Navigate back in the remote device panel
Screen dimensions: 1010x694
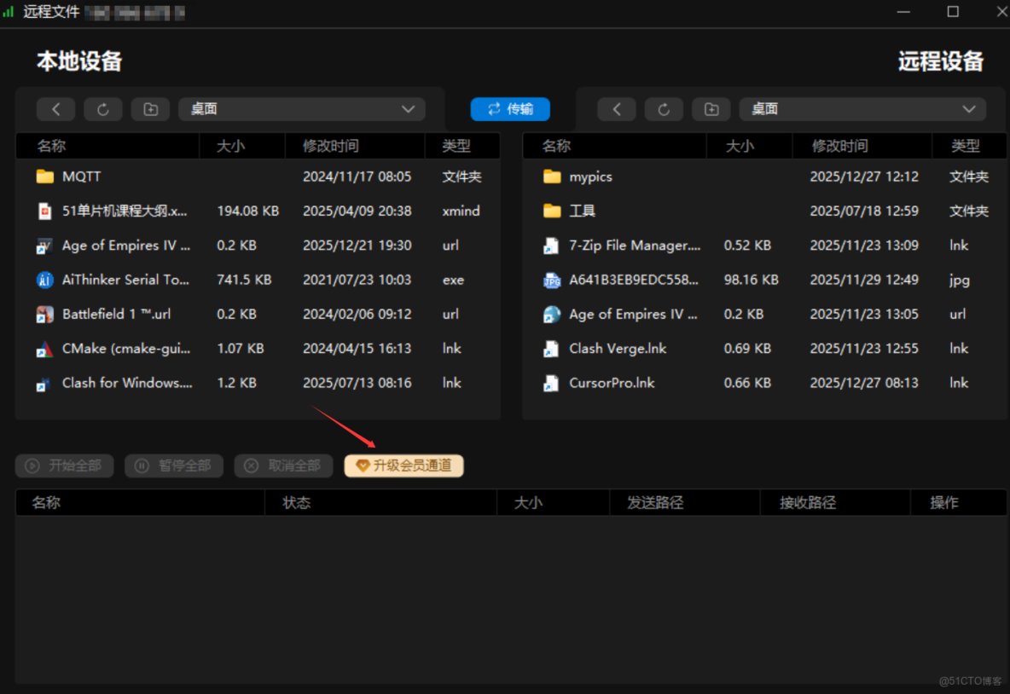(616, 109)
